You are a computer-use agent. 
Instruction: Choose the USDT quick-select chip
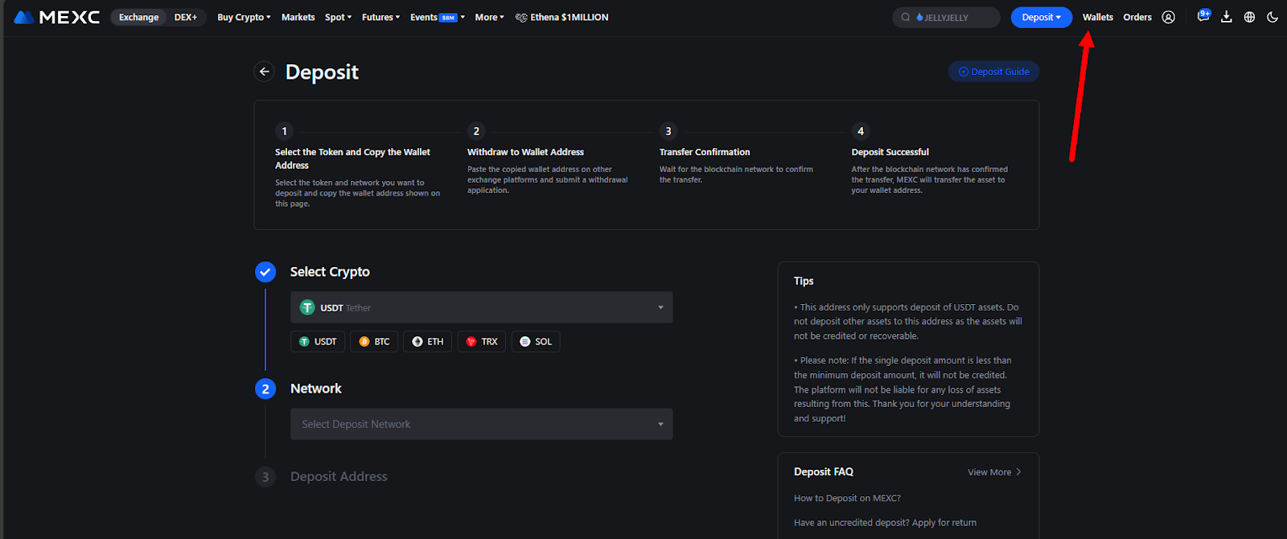[x=318, y=341]
